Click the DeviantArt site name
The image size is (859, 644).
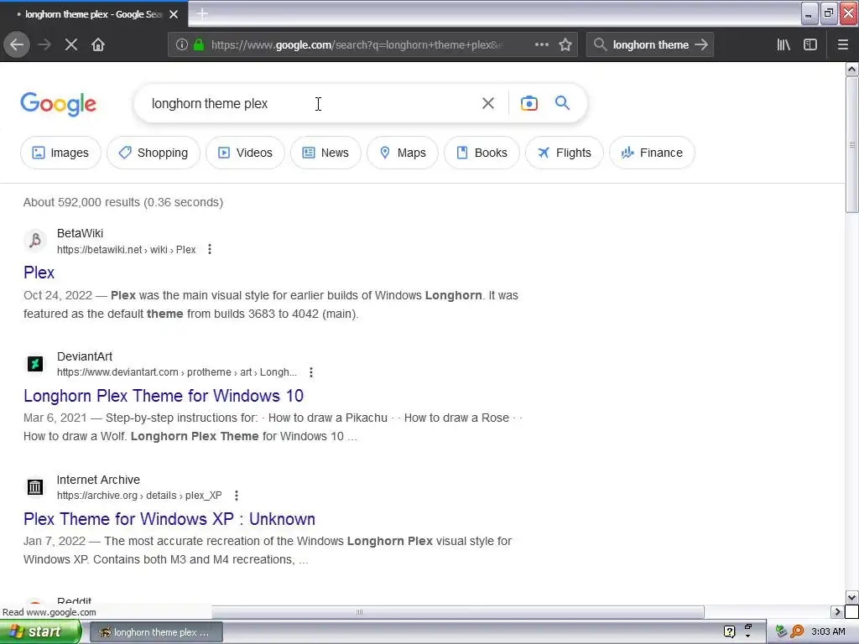click(85, 356)
